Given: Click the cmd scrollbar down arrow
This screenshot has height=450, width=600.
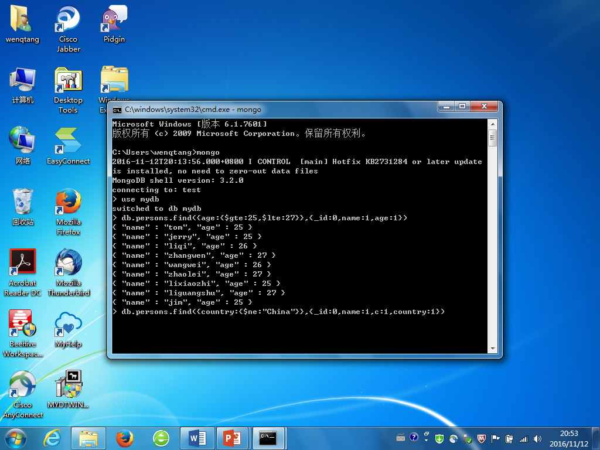Looking at the screenshot, I should [492, 349].
